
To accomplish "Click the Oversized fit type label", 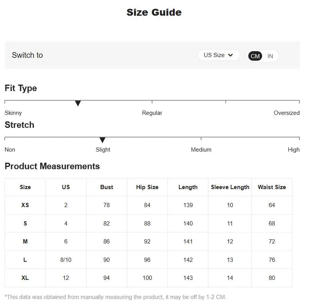I will pos(286,113).
